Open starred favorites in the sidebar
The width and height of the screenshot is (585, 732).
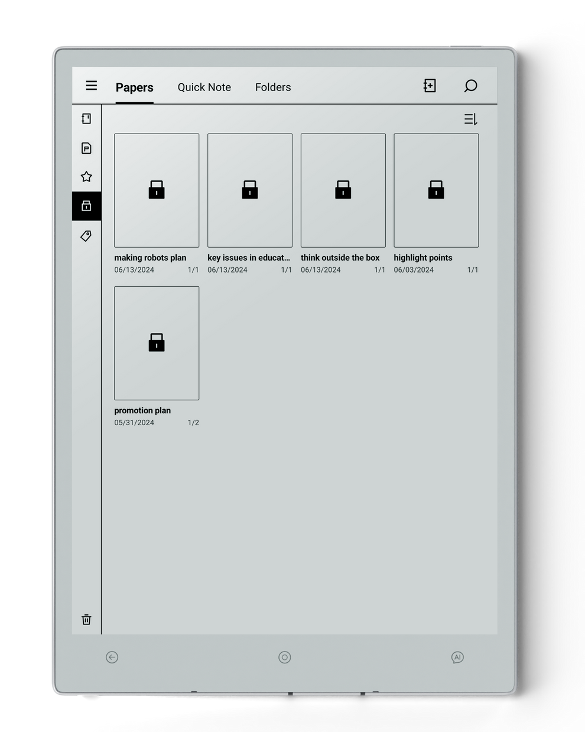(x=86, y=177)
